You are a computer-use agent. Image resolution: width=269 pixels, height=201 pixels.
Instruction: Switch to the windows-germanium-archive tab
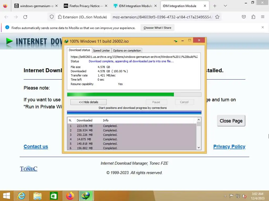[x=36, y=6]
